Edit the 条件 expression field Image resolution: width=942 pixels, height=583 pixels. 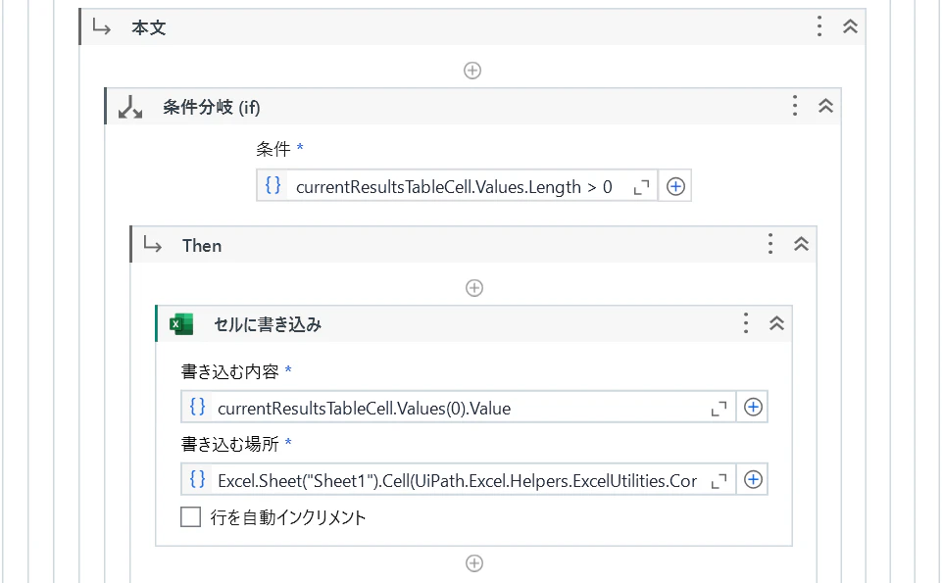pos(457,187)
